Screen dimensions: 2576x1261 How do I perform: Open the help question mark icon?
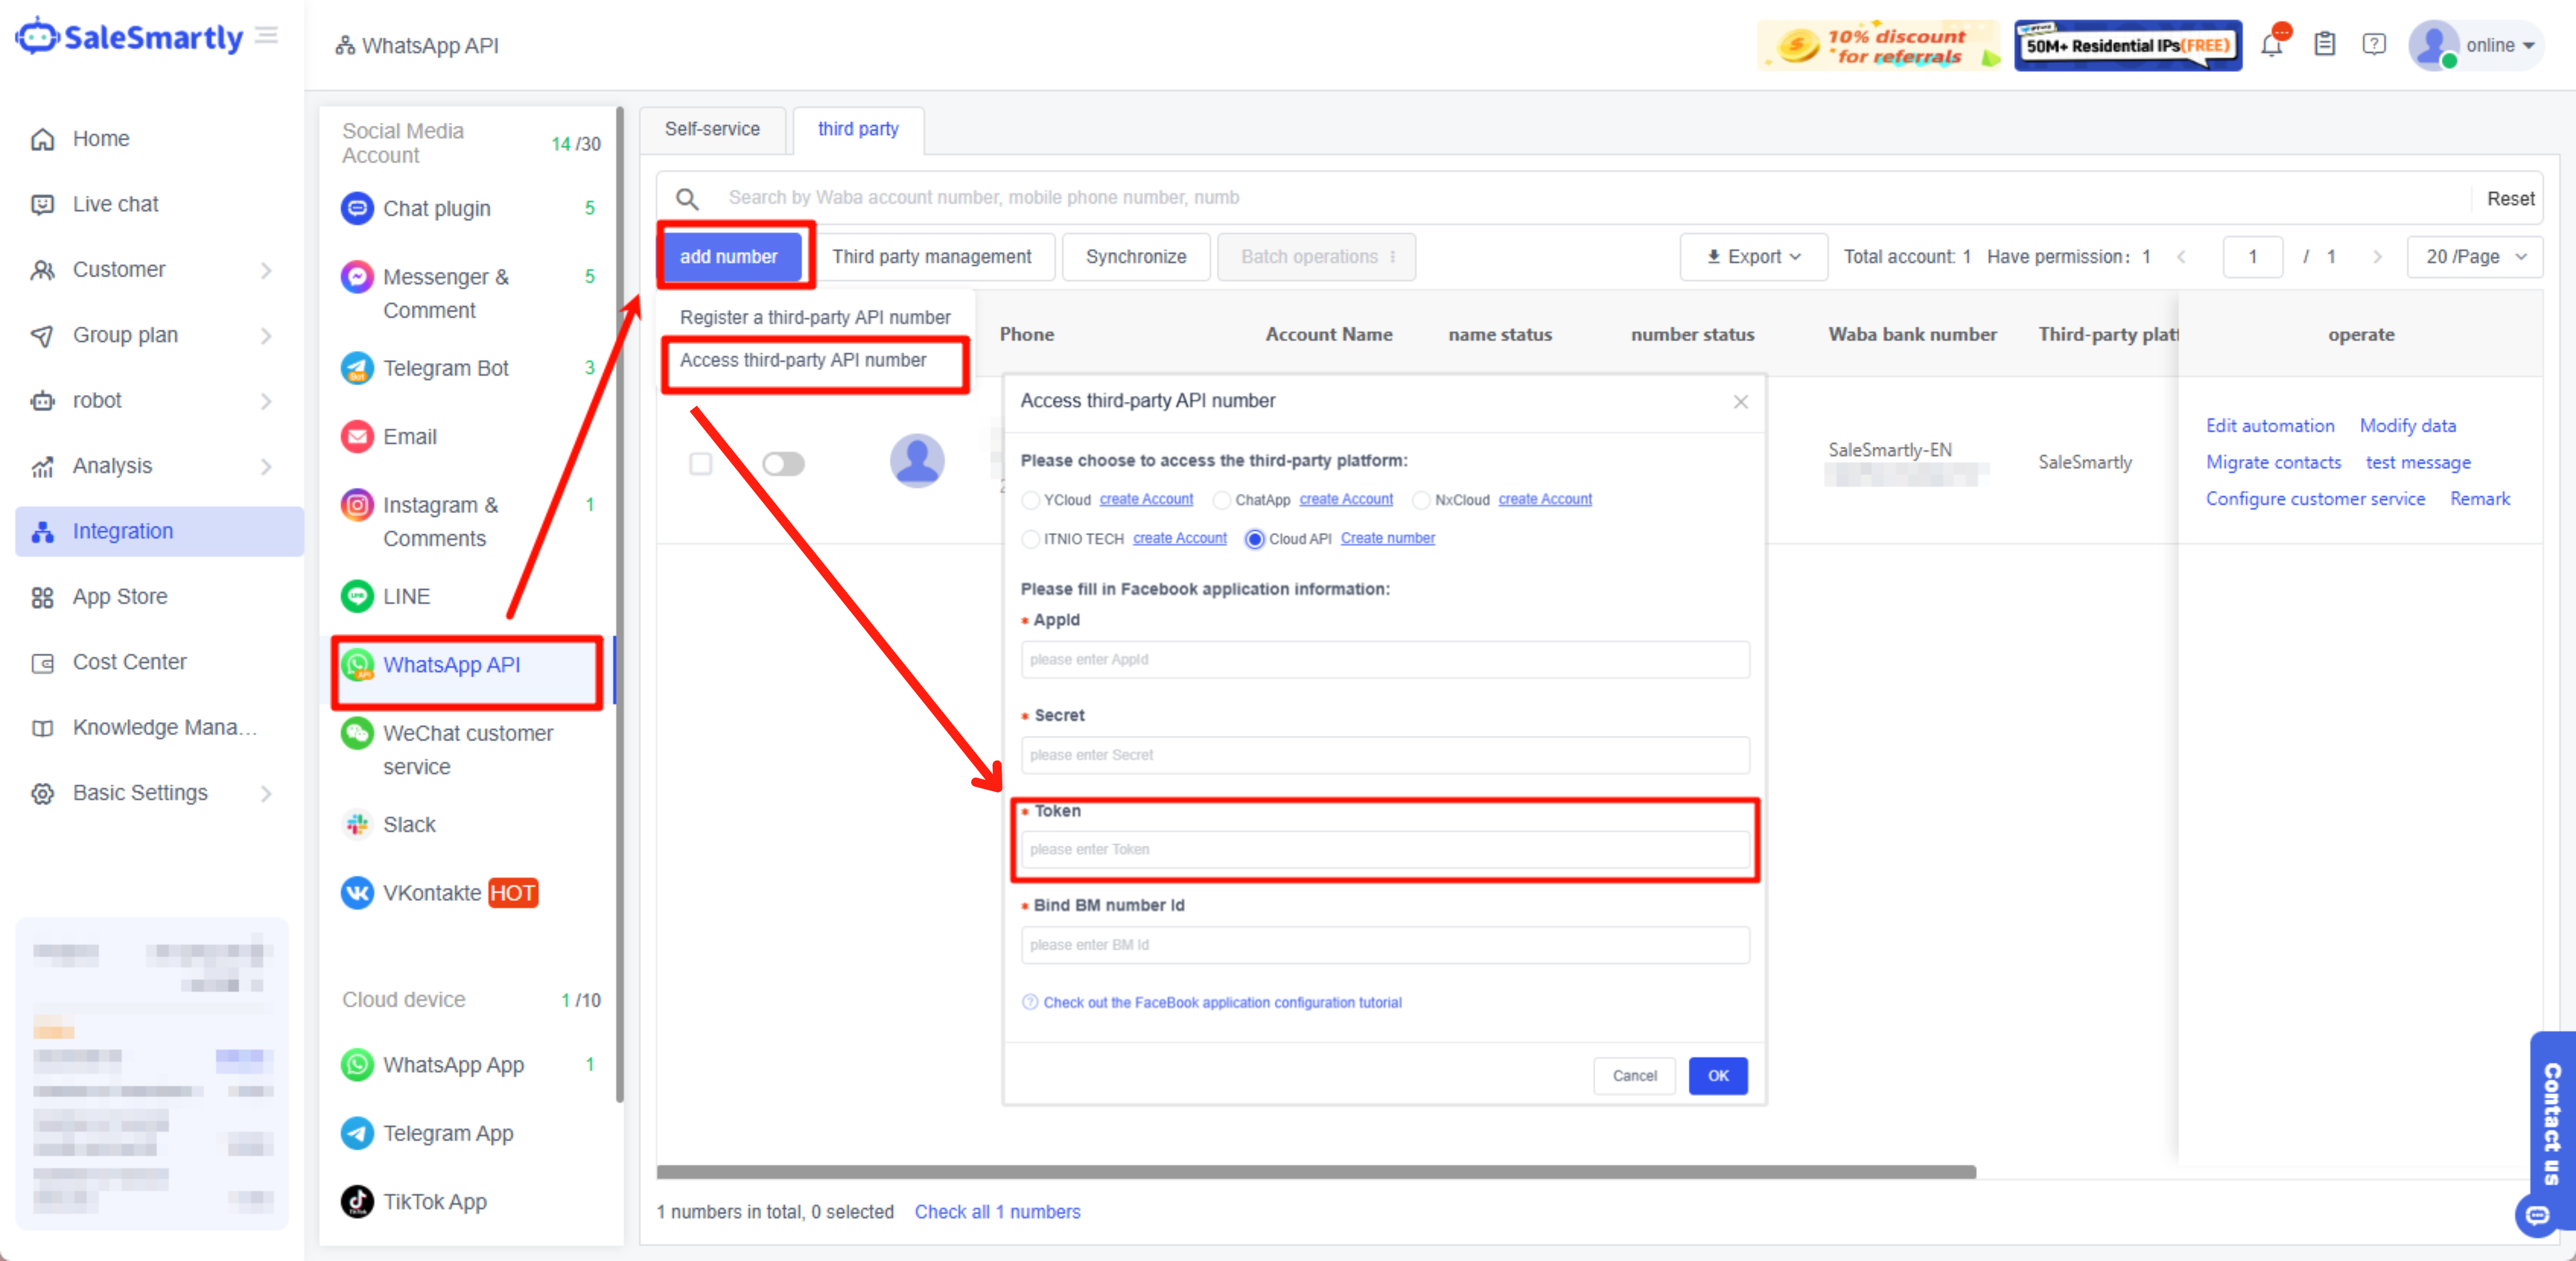coord(2373,45)
